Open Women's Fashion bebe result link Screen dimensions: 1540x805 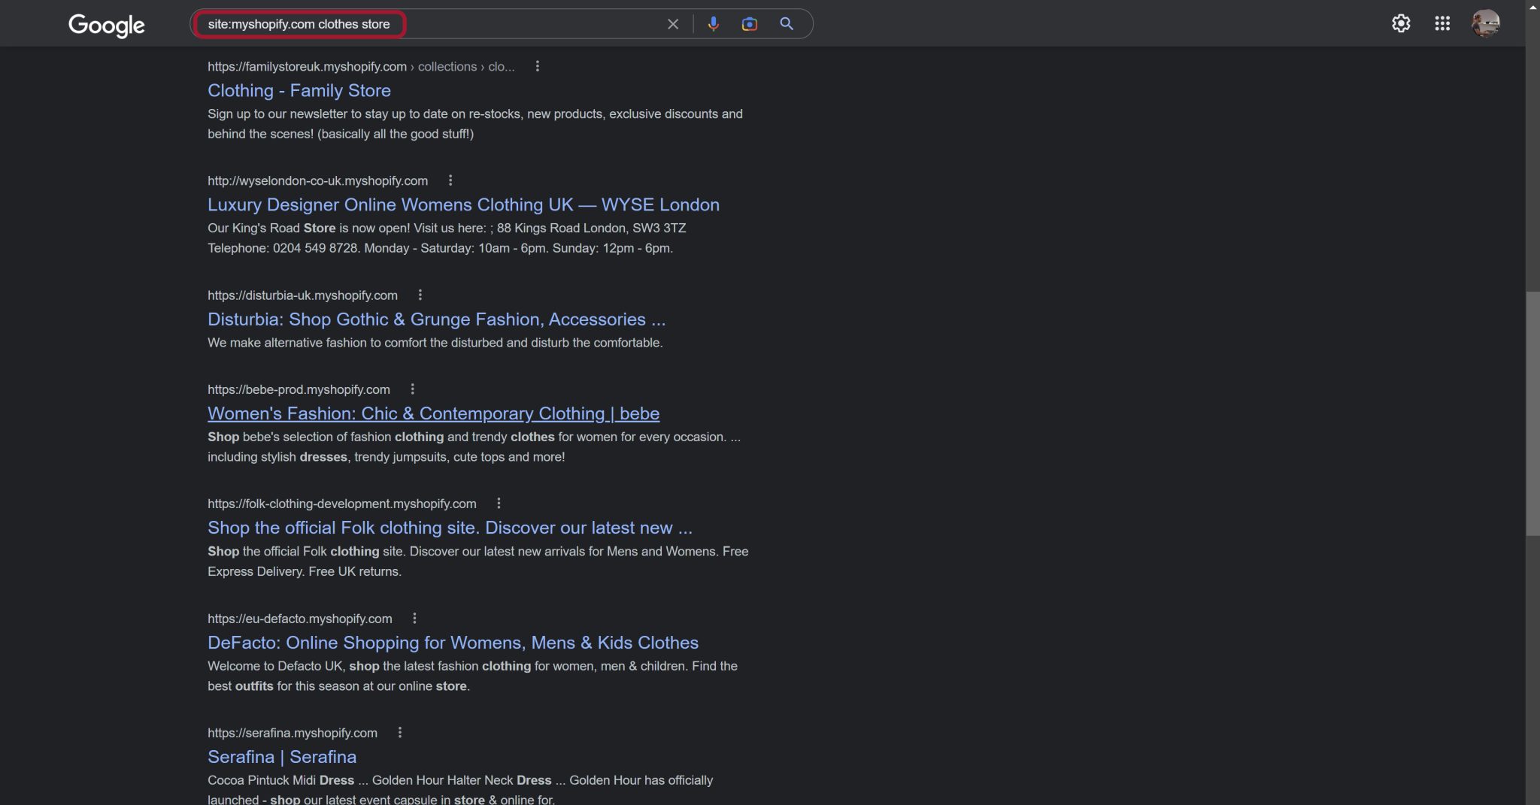[433, 413]
